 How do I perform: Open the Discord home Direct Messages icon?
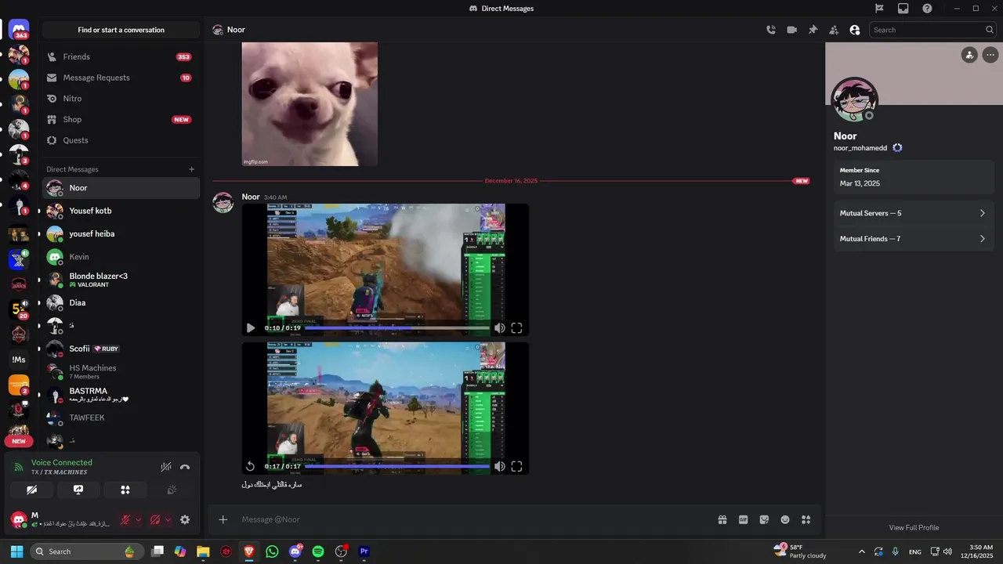click(19, 31)
